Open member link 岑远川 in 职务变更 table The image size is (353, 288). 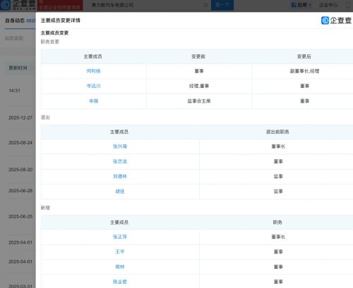point(93,86)
